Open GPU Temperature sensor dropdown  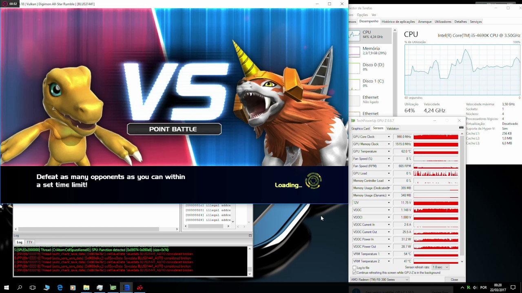point(389,151)
